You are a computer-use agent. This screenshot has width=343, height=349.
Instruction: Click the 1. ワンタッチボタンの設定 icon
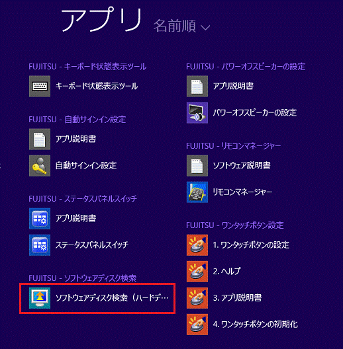(197, 245)
